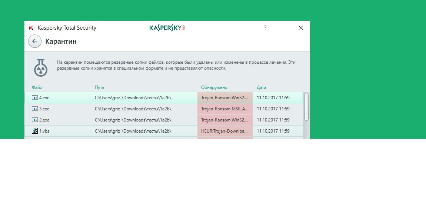
Task: Click the green KASPERSKY lab logo
Action: click(167, 28)
